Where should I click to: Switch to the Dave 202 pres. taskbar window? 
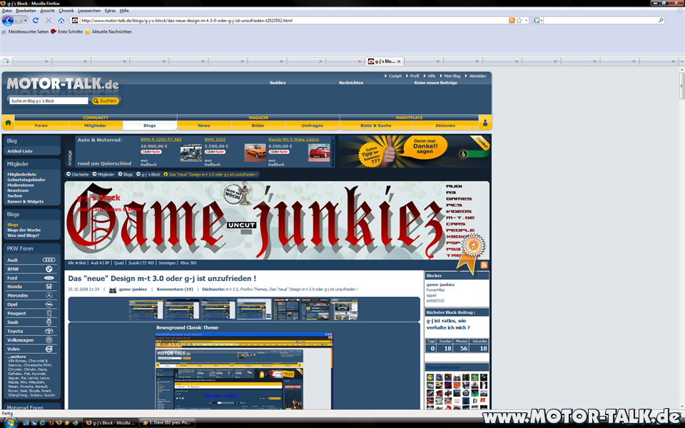pyautogui.click(x=168, y=423)
